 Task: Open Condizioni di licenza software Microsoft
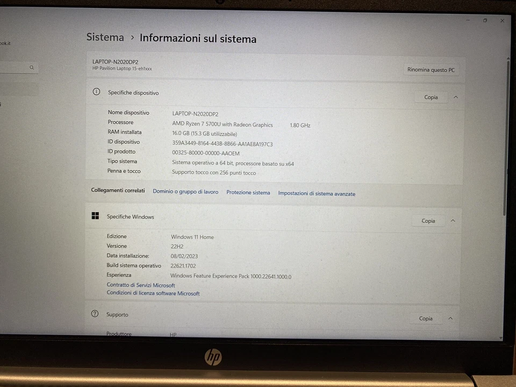click(x=153, y=293)
